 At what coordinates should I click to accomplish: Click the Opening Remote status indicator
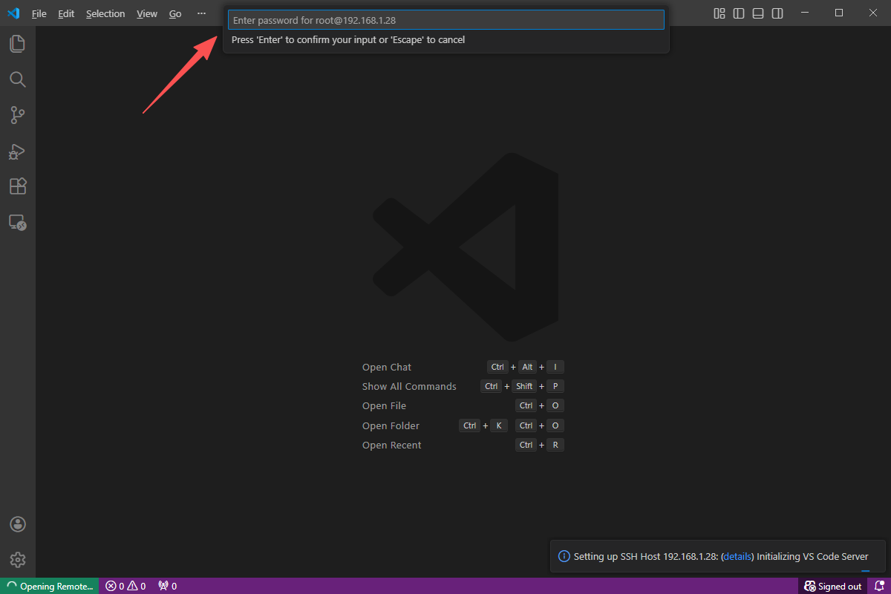point(50,586)
